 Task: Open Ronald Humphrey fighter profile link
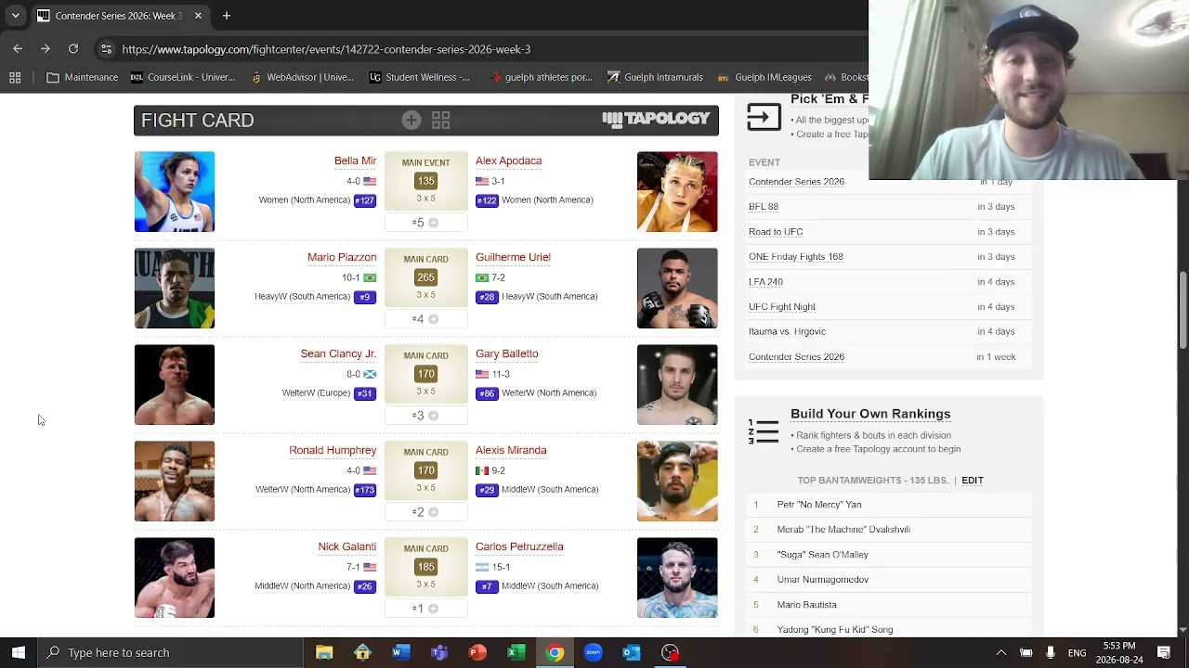click(333, 450)
